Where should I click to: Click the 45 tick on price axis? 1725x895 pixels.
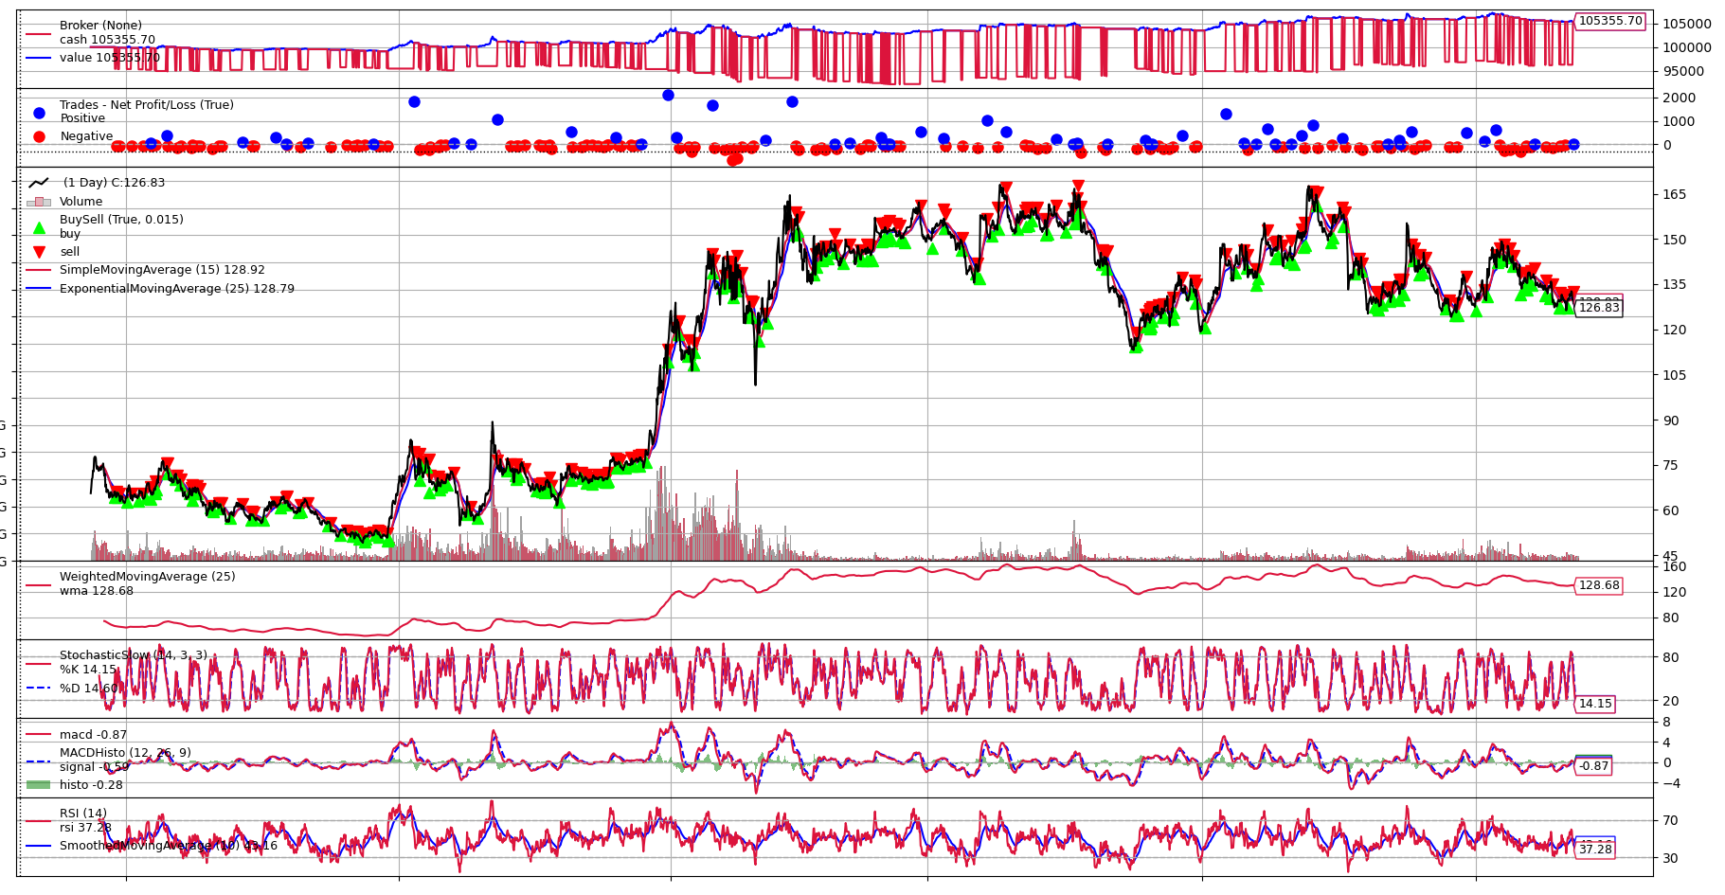pos(1671,556)
